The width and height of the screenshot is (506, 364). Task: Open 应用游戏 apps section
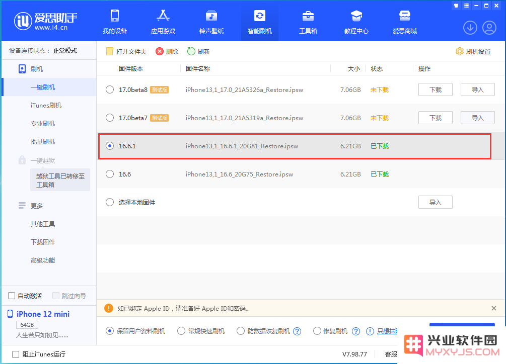tap(163, 22)
